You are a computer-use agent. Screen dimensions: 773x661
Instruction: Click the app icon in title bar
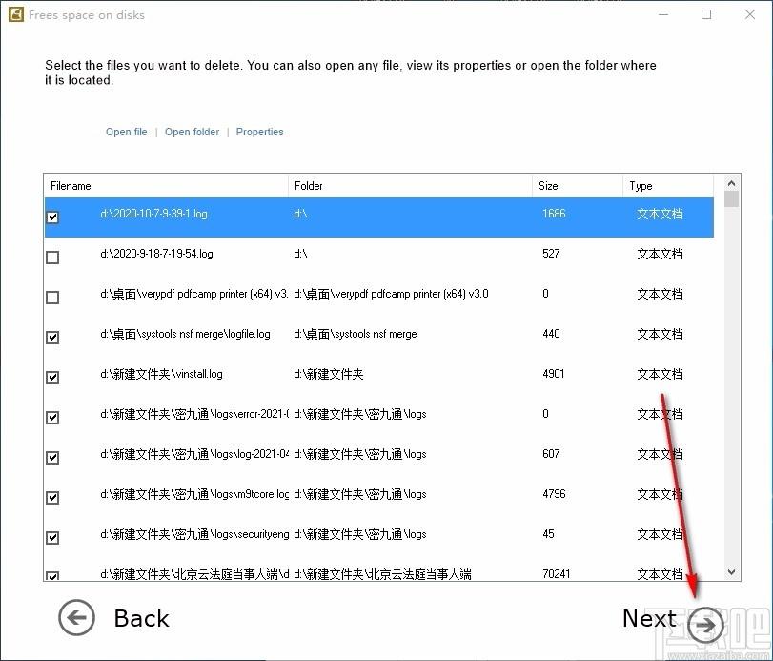coord(16,14)
